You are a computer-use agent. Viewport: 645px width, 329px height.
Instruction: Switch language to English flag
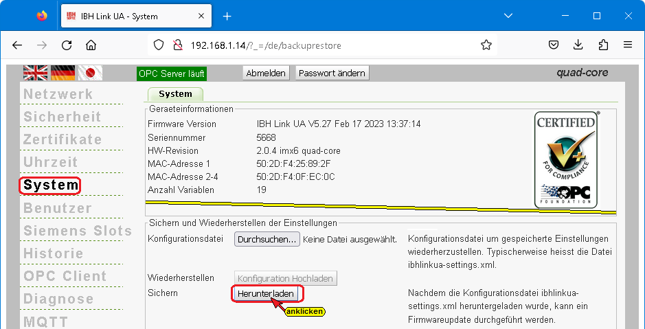(36, 73)
